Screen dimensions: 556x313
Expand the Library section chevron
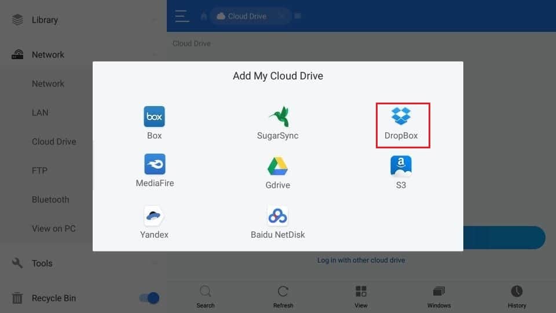pyautogui.click(x=155, y=20)
